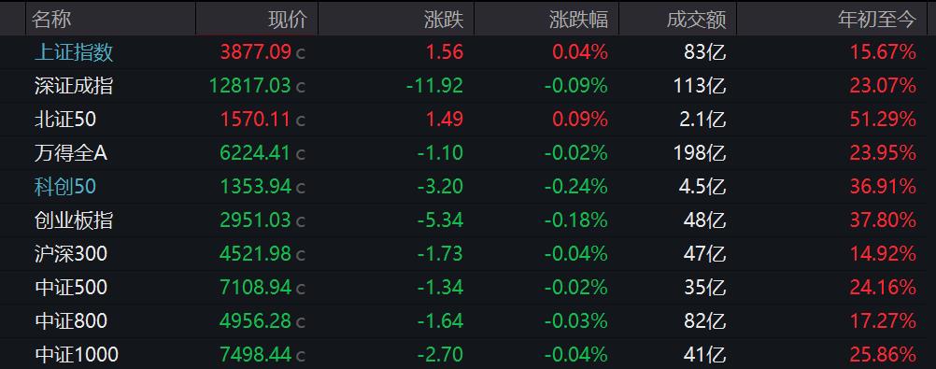Select the 北证50 row name

click(65, 120)
